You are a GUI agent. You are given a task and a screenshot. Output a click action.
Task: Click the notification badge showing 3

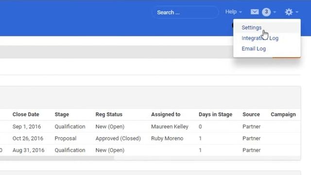click(266, 12)
